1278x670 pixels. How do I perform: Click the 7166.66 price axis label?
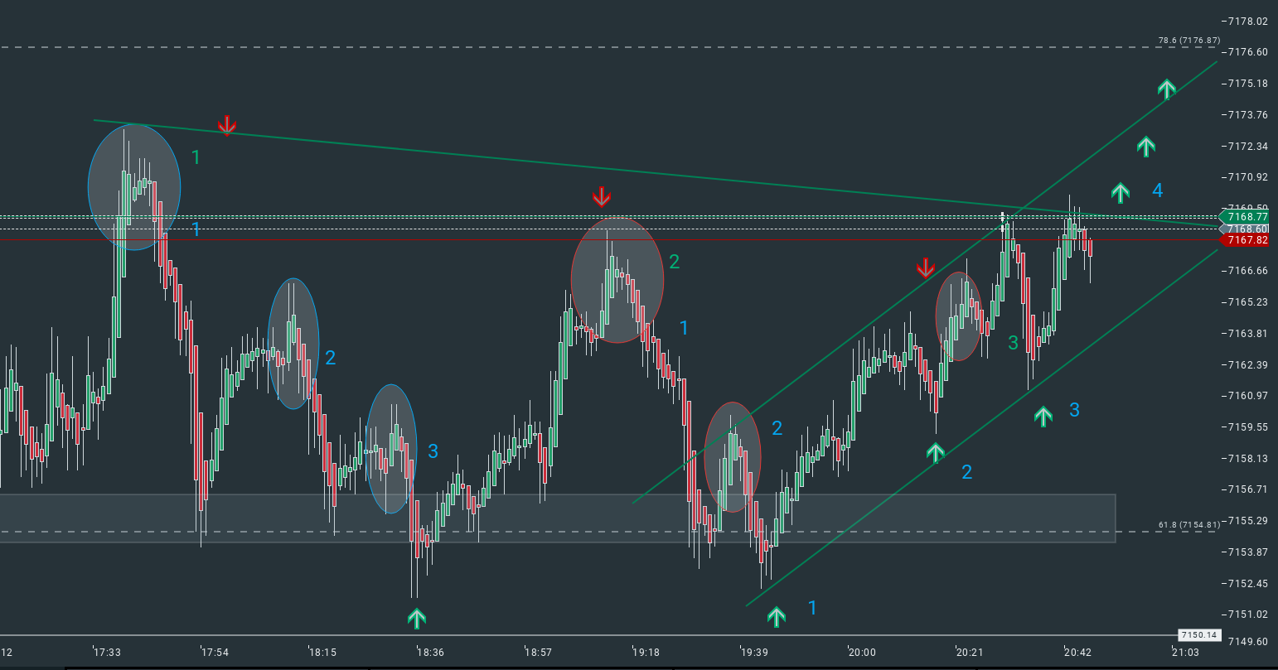(x=1250, y=271)
